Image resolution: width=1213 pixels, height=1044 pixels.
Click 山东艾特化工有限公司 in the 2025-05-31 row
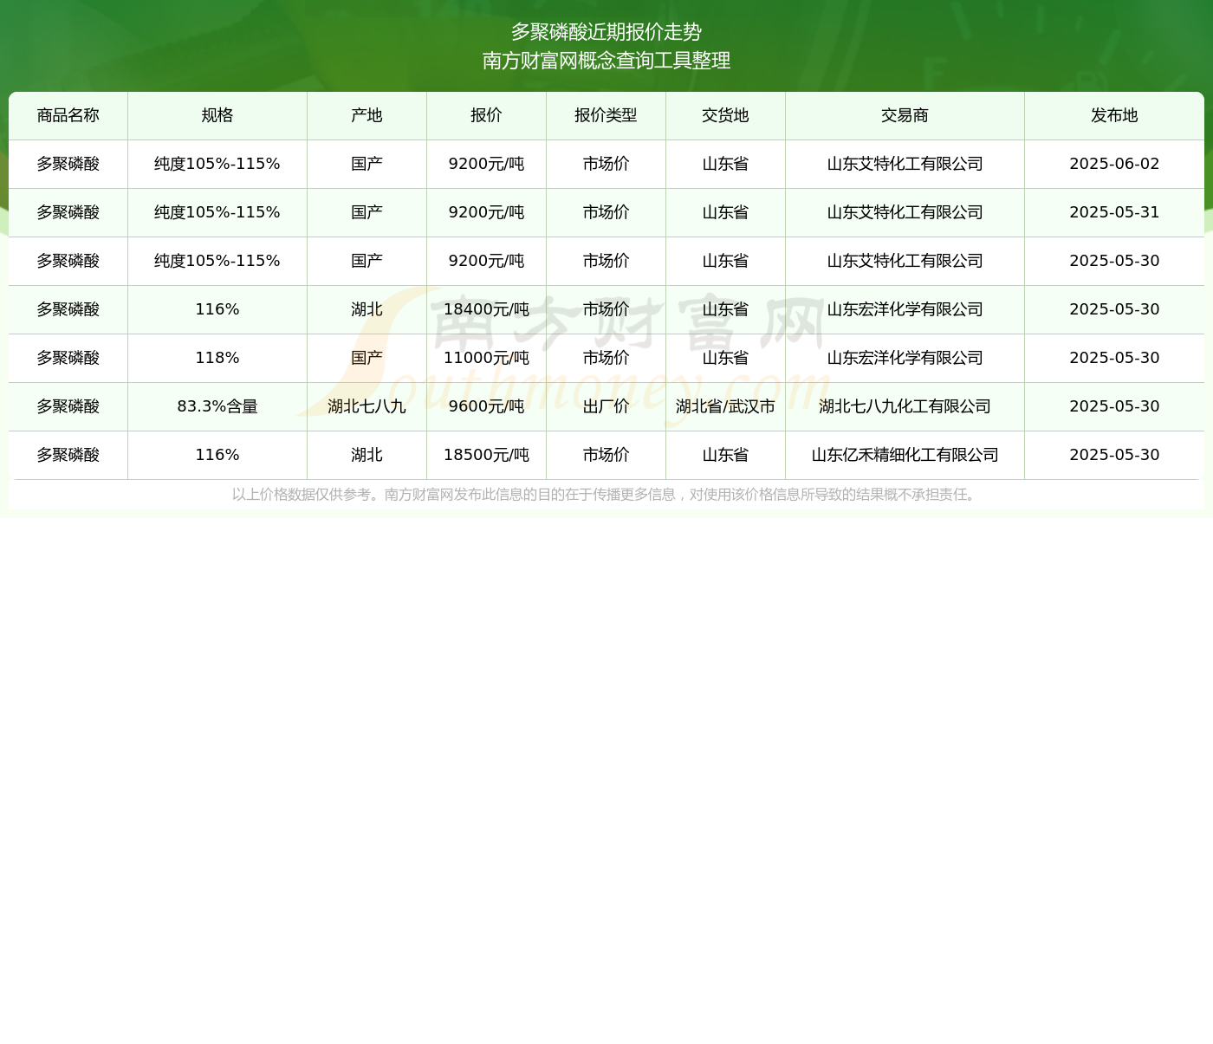pos(905,212)
